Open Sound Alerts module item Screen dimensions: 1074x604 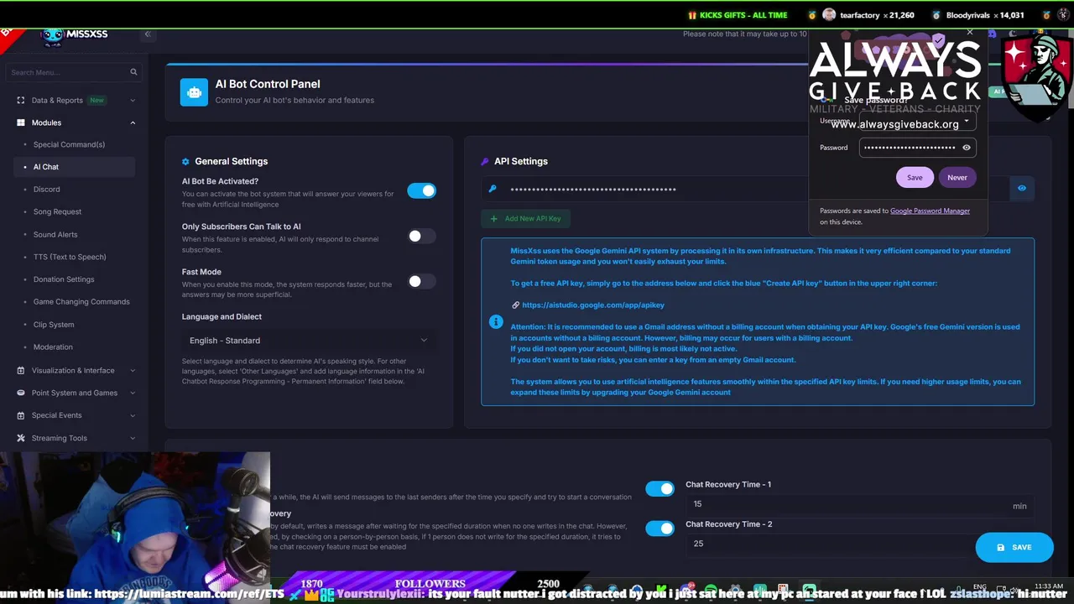(x=55, y=235)
